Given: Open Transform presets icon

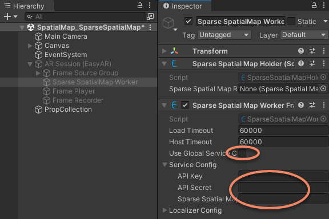Looking at the screenshot, I should (312, 51).
